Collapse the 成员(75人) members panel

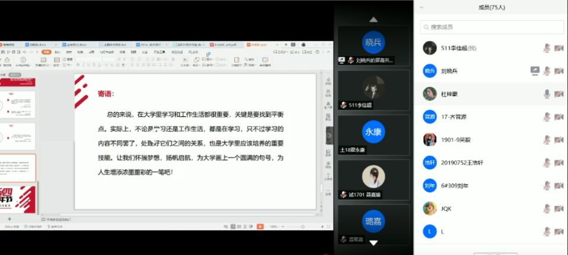coord(421,8)
